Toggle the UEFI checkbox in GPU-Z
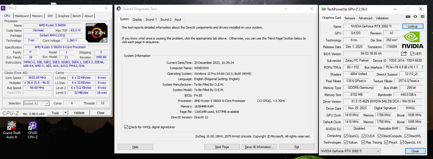The image size is (433, 159). pyautogui.click(x=412, y=54)
